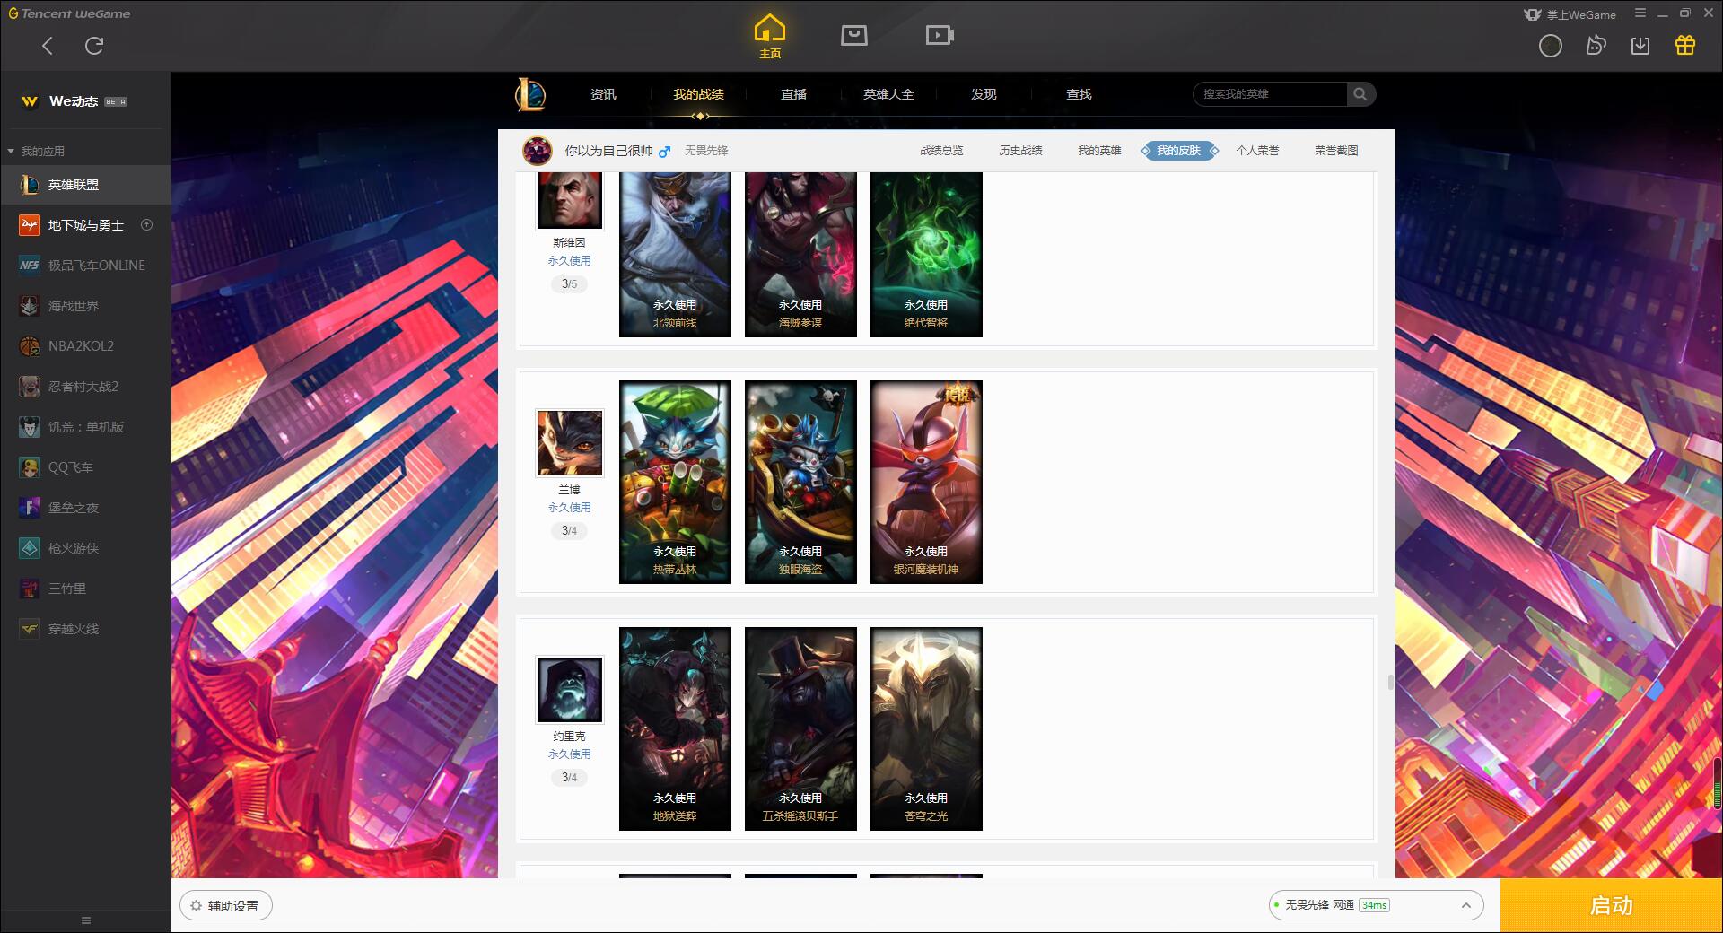The image size is (1723, 933).
Task: Select the 我的皮肤 sub-tab
Action: coord(1179,151)
